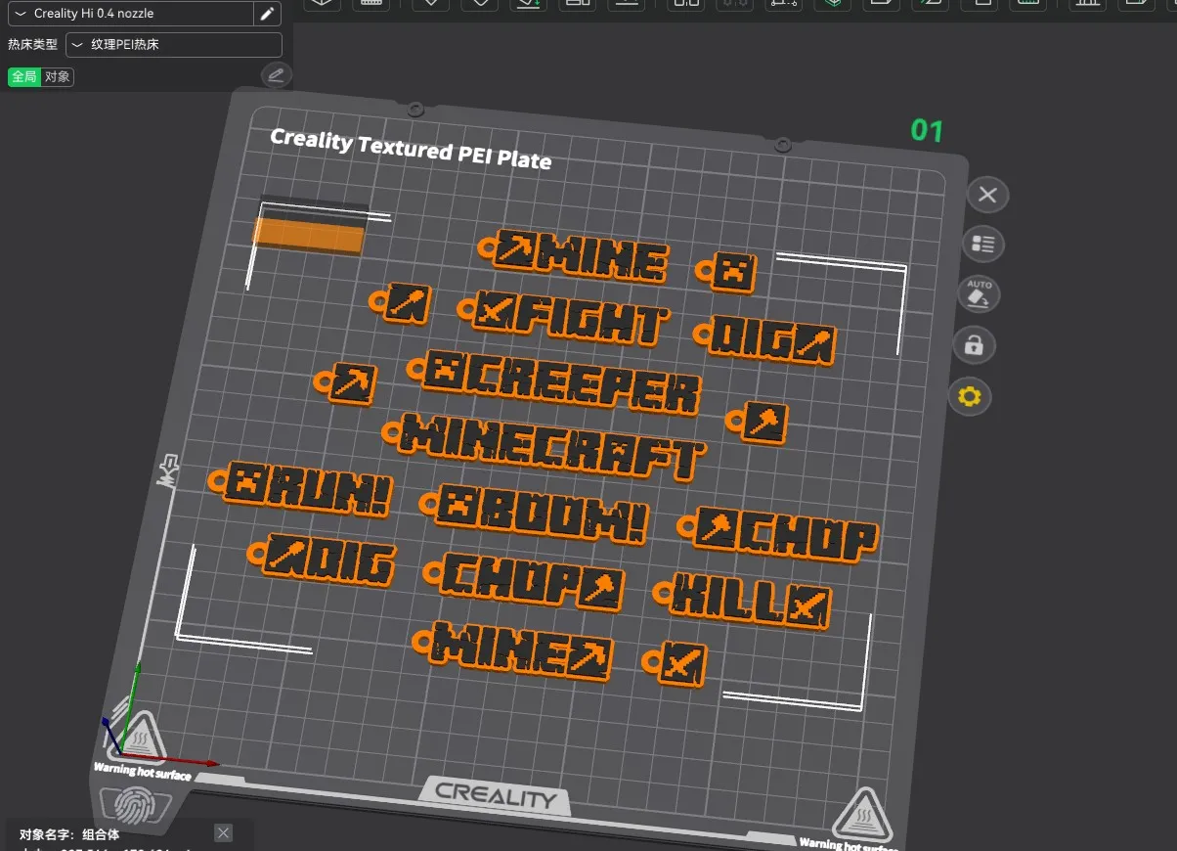Select the MINE keychain with pickaxe after text

point(514,651)
